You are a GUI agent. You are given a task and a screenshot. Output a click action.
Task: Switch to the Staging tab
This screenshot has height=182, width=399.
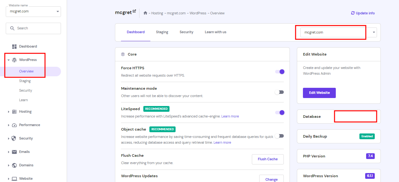(x=162, y=32)
